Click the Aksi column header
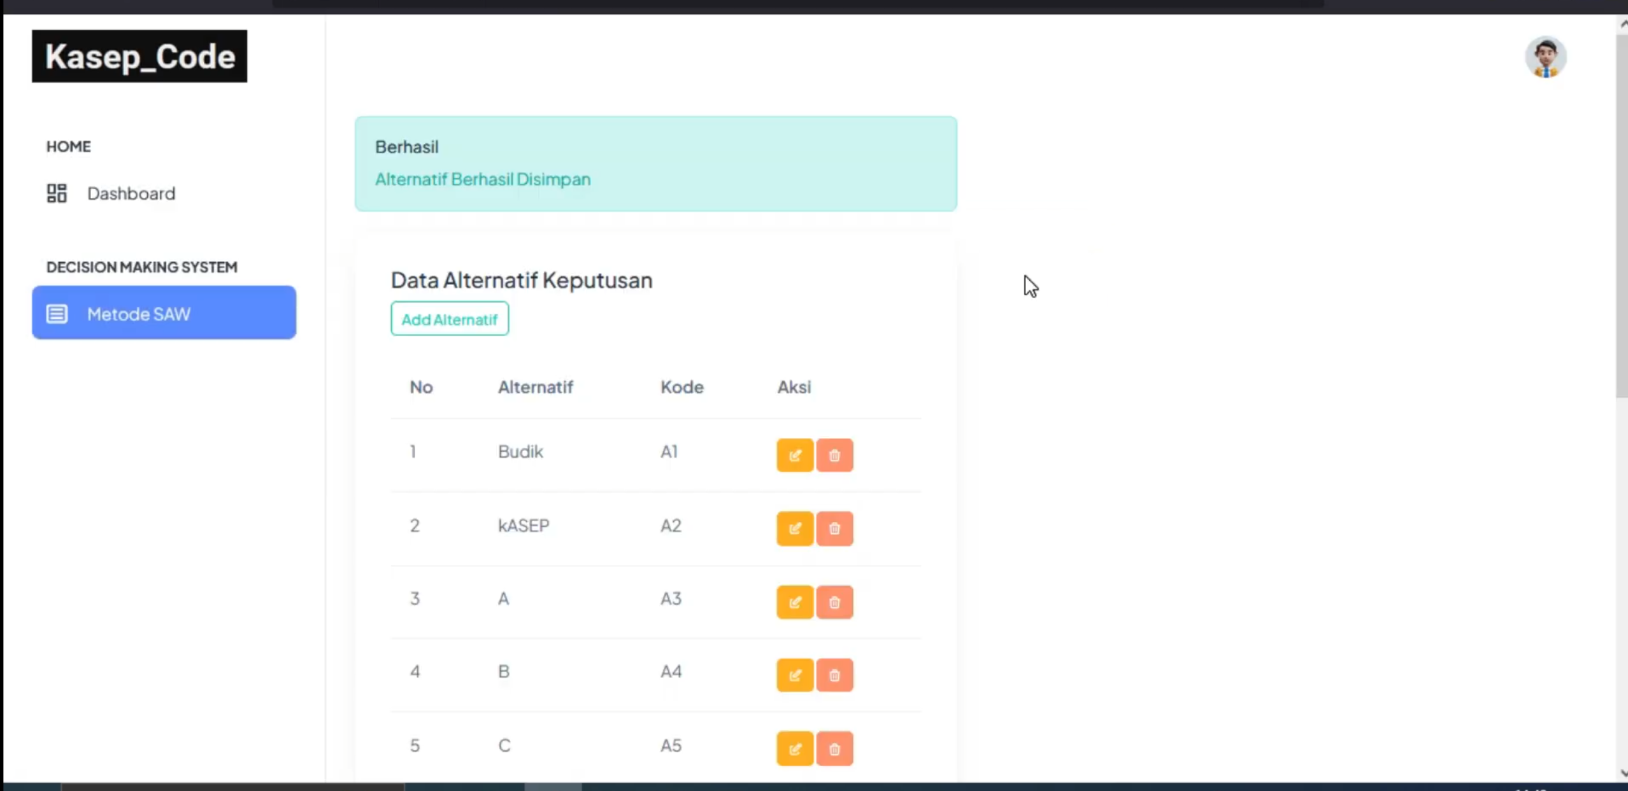The image size is (1628, 791). 794,387
